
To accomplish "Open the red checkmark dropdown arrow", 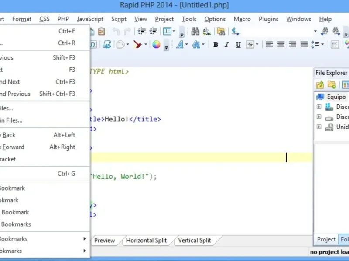I will click(146, 45).
